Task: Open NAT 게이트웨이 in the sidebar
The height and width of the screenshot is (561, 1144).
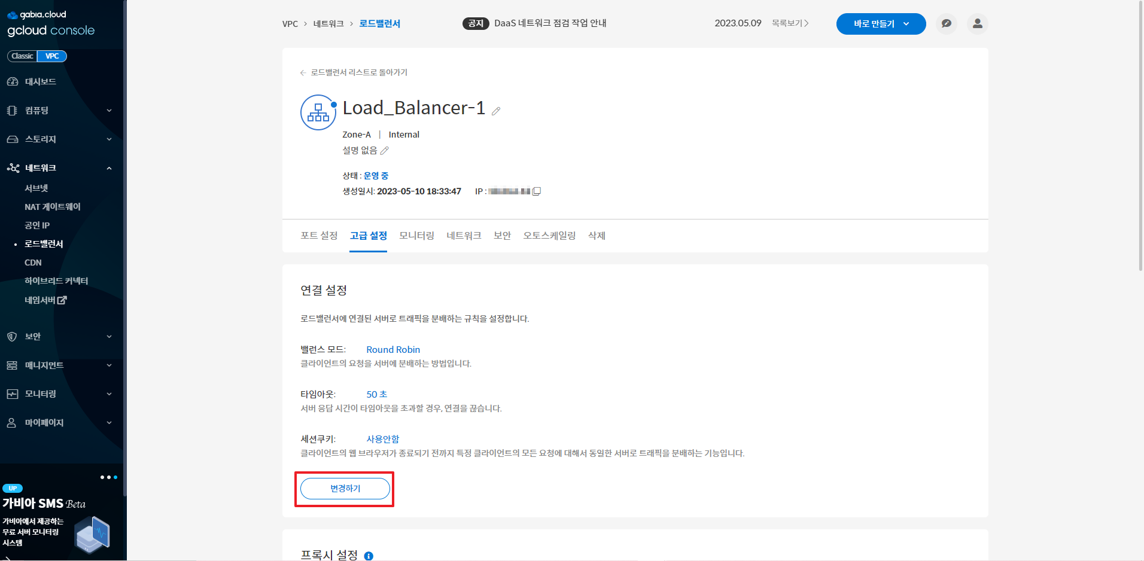Action: [x=53, y=207]
